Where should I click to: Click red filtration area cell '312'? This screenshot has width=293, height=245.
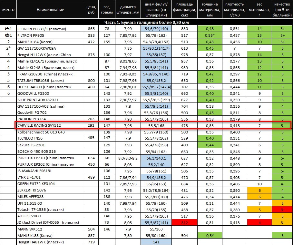tap(184, 222)
